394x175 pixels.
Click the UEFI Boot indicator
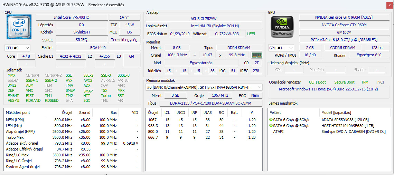click(x=317, y=82)
